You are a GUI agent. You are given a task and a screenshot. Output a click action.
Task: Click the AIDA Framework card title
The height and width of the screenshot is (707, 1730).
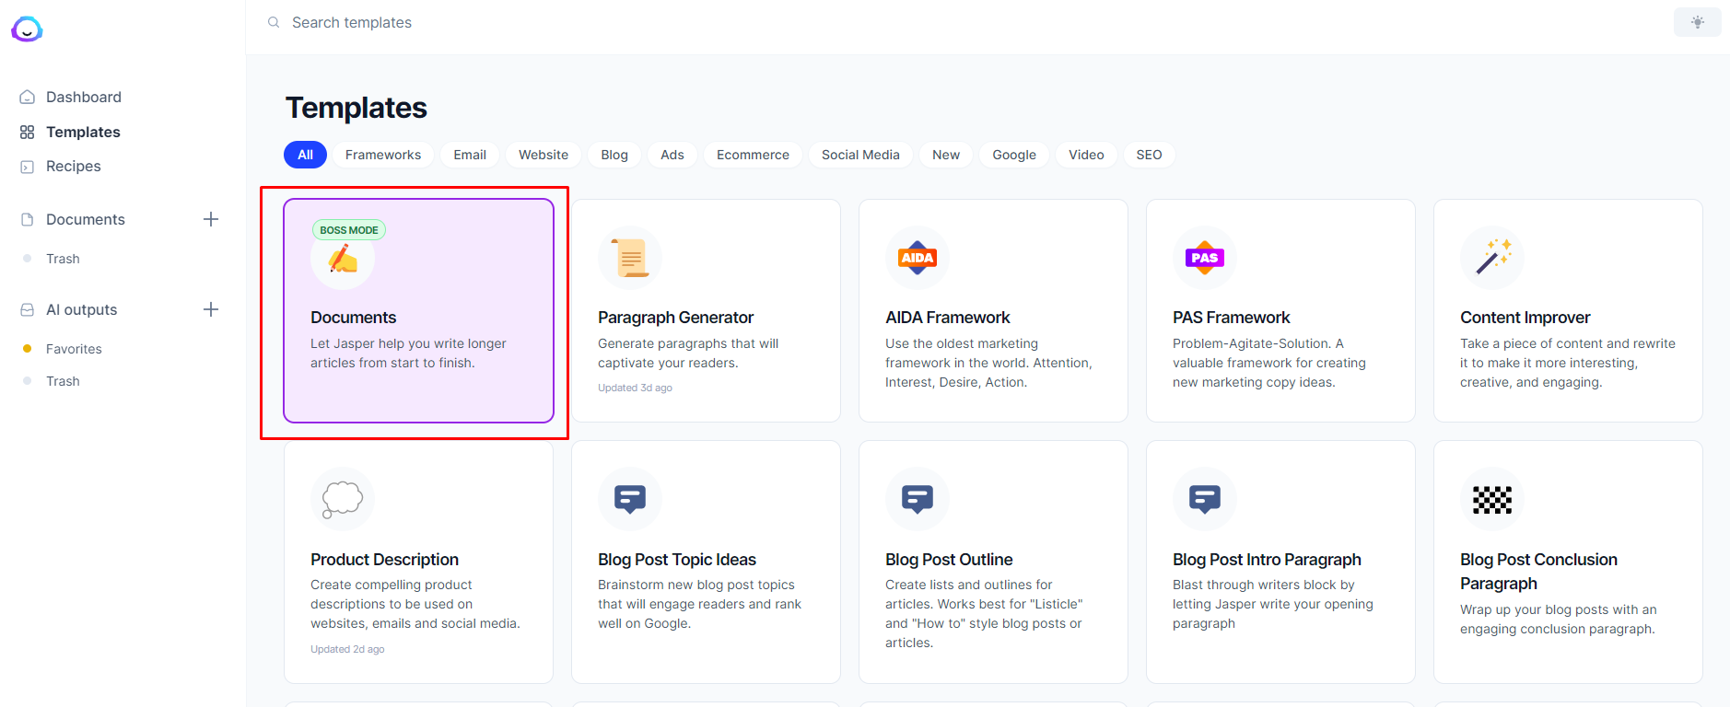tap(948, 318)
